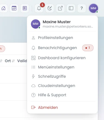Open Schnellzugriffe menu entry

click(62, 76)
